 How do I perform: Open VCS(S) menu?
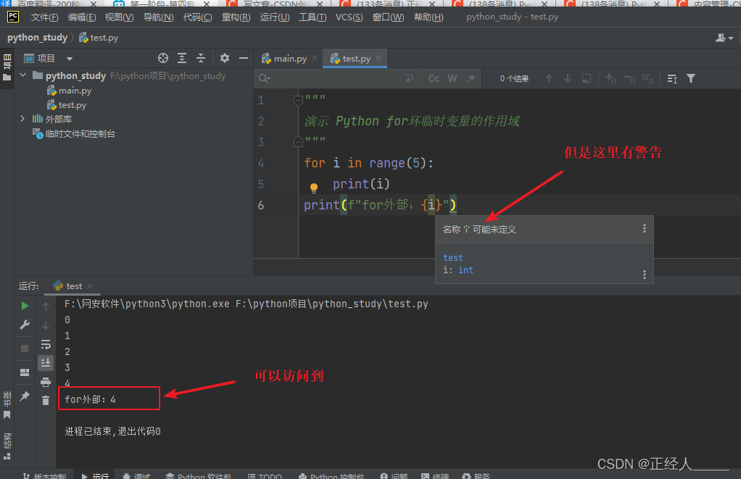pos(349,17)
